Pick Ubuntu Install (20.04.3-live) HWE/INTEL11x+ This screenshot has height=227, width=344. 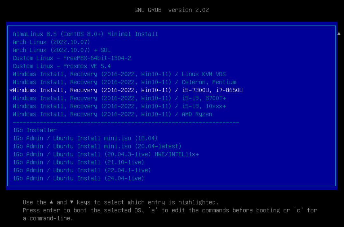point(106,154)
